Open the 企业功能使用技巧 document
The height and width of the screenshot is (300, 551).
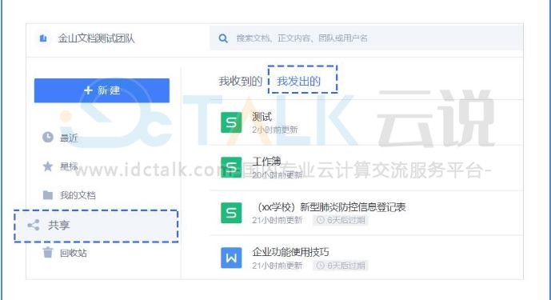coord(290,252)
